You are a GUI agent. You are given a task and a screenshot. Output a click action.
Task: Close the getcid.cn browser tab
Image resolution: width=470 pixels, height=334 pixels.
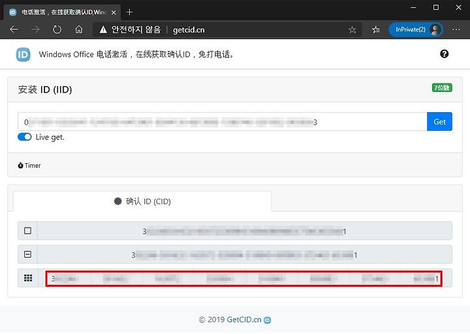[x=114, y=12]
